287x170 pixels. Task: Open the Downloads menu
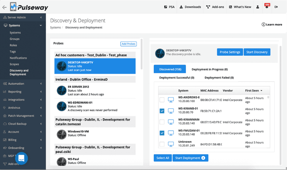click(190, 7)
